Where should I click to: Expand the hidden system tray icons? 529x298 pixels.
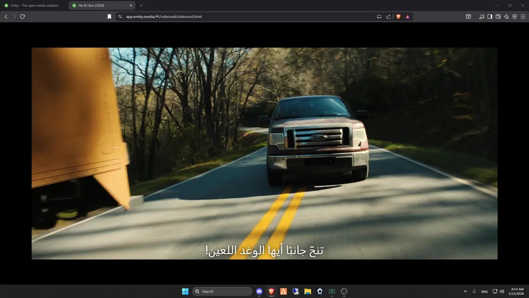[x=465, y=291]
